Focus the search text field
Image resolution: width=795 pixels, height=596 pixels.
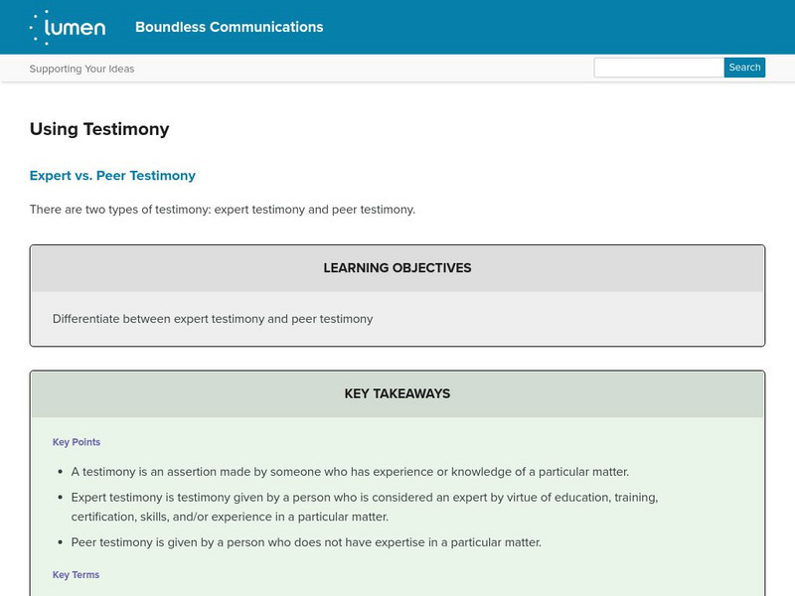click(x=658, y=68)
